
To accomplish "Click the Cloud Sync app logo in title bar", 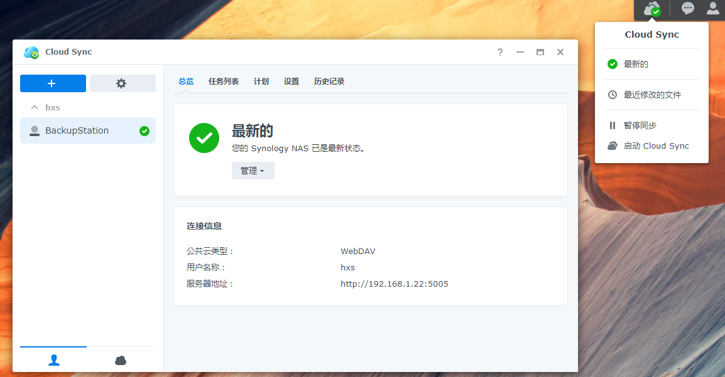I will (x=31, y=52).
